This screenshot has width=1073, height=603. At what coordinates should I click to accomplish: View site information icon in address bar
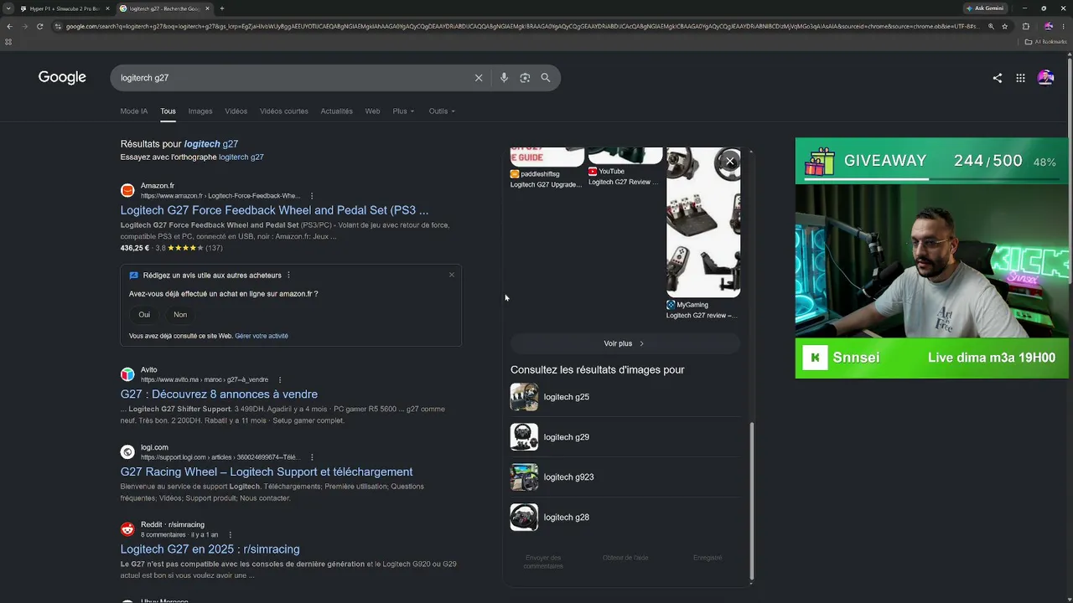(x=58, y=26)
